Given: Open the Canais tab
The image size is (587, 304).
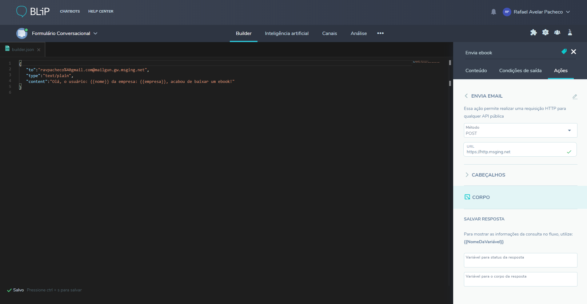Looking at the screenshot, I should click(329, 33).
